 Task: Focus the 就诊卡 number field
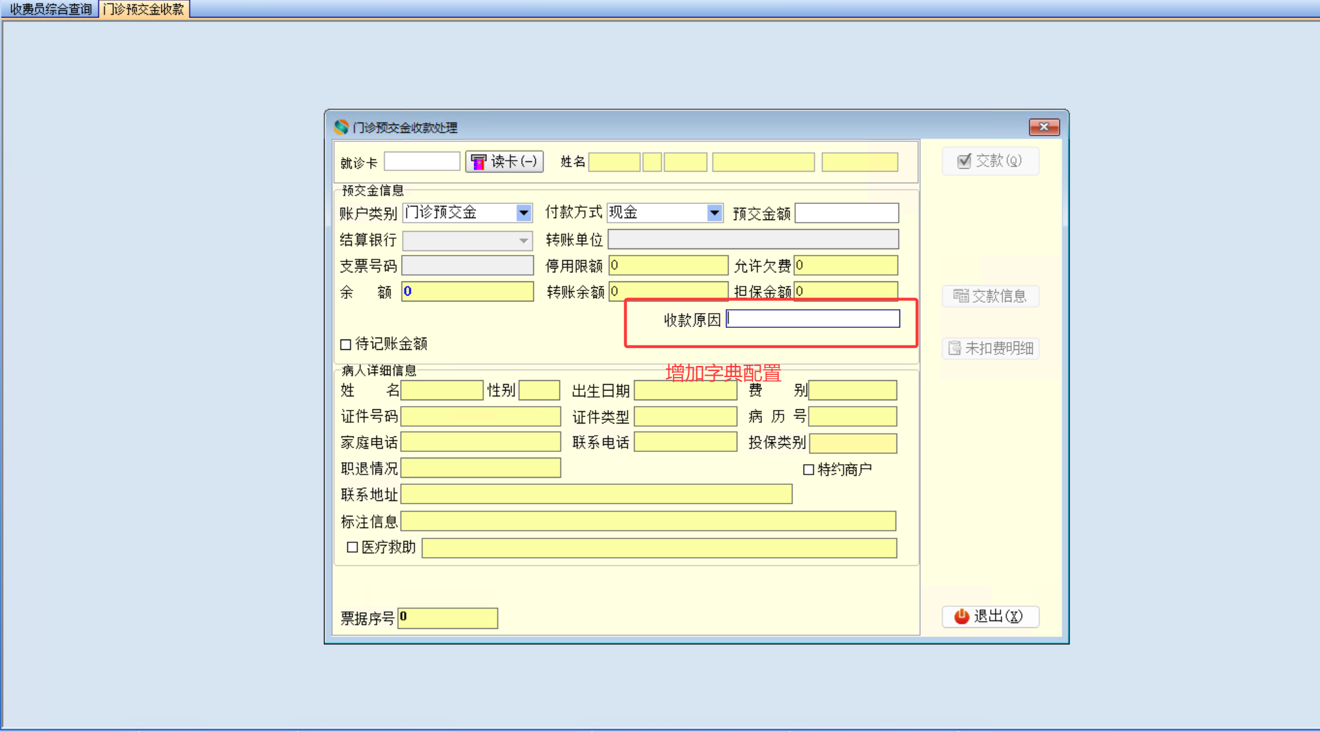(422, 161)
